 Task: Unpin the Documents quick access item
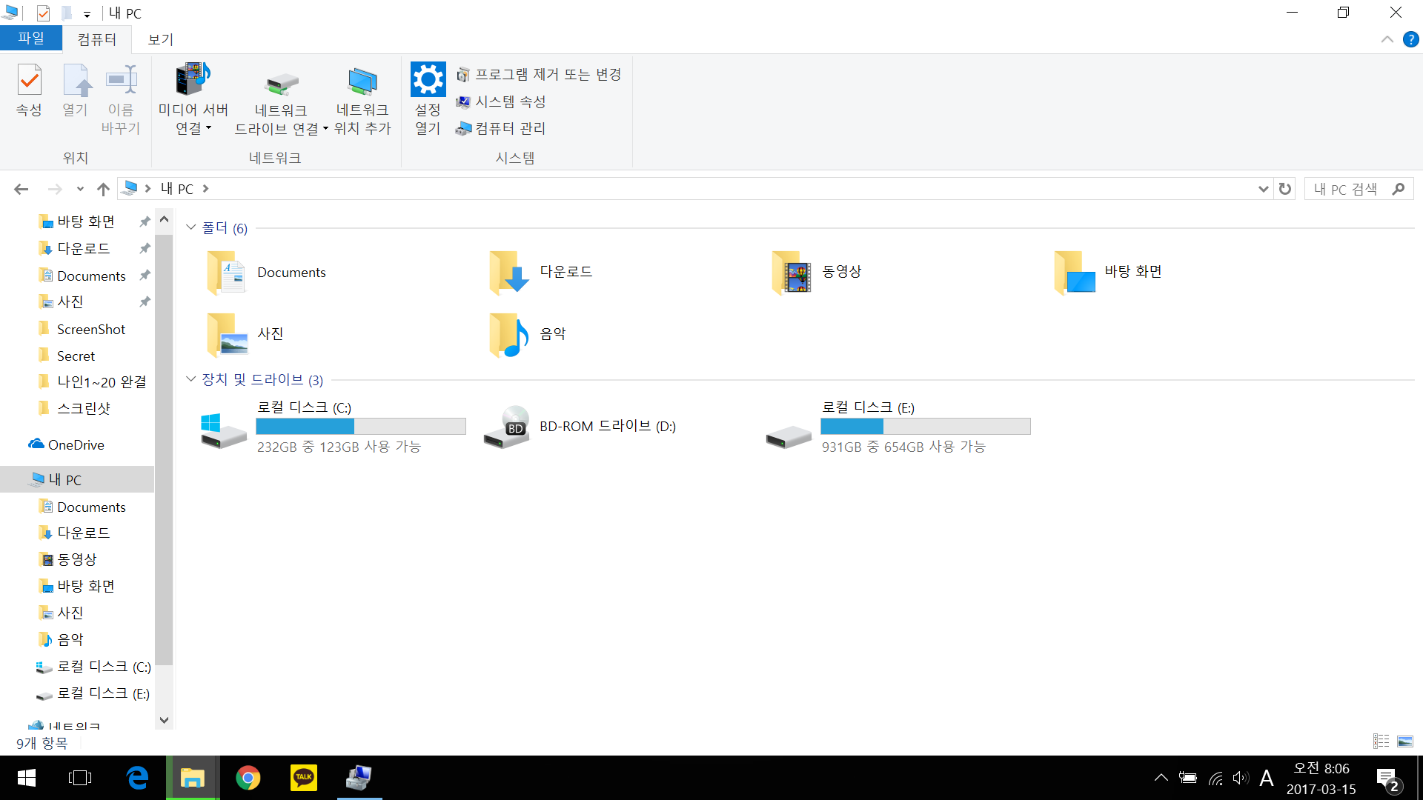coord(145,276)
